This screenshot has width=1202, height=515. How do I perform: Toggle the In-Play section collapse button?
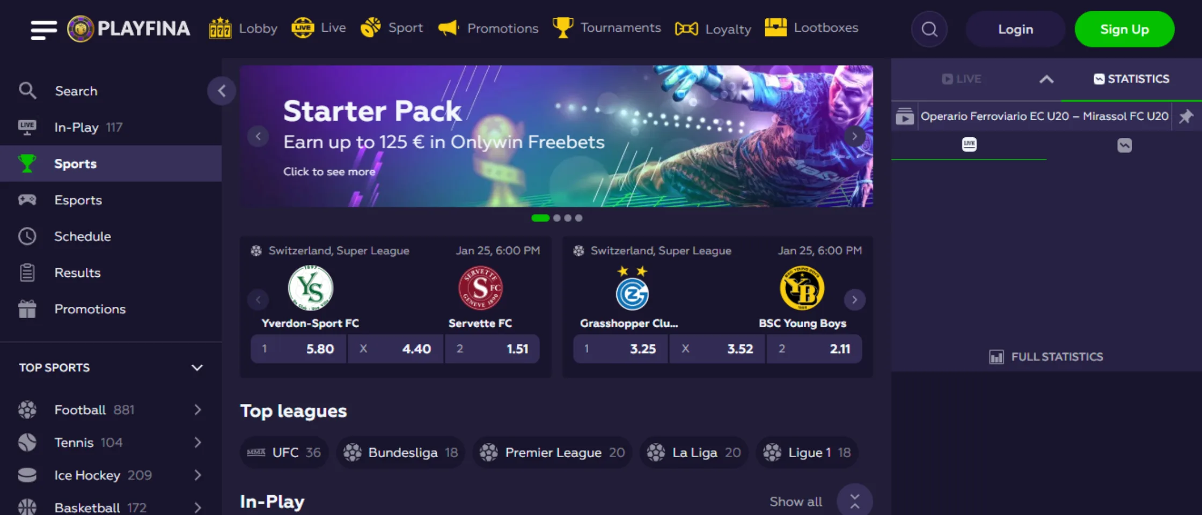click(855, 501)
